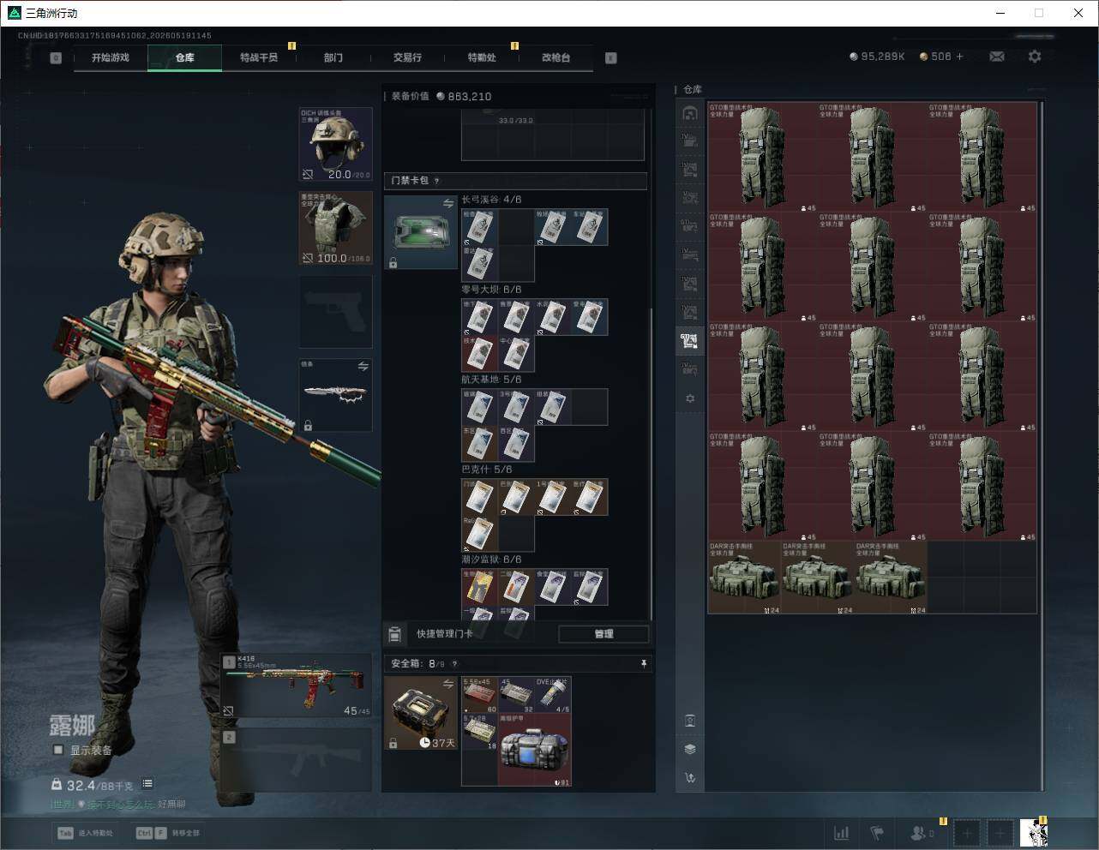Select the DVE painkiller item 4/5
Viewport: 1099px width, 850px height.
(553, 695)
